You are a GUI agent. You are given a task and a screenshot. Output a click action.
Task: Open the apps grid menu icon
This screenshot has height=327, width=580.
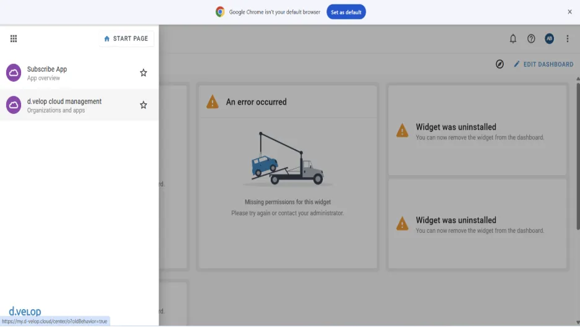click(x=14, y=38)
